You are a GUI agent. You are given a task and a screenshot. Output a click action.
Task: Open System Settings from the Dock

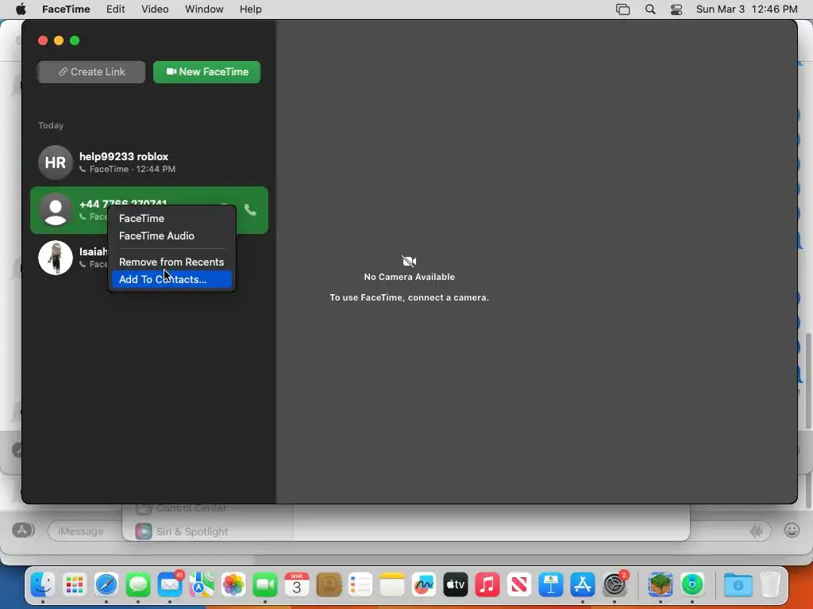pos(615,585)
